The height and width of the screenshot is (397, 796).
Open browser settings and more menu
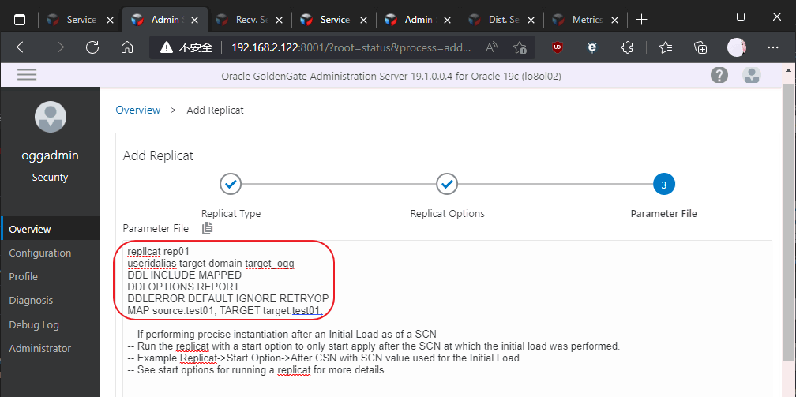coord(772,47)
